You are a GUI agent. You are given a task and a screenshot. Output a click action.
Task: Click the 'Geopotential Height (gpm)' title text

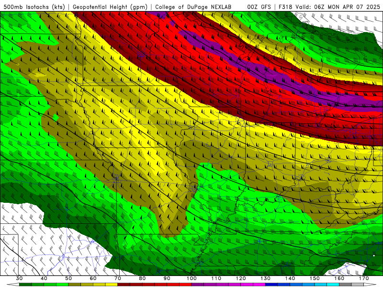click(x=110, y=7)
